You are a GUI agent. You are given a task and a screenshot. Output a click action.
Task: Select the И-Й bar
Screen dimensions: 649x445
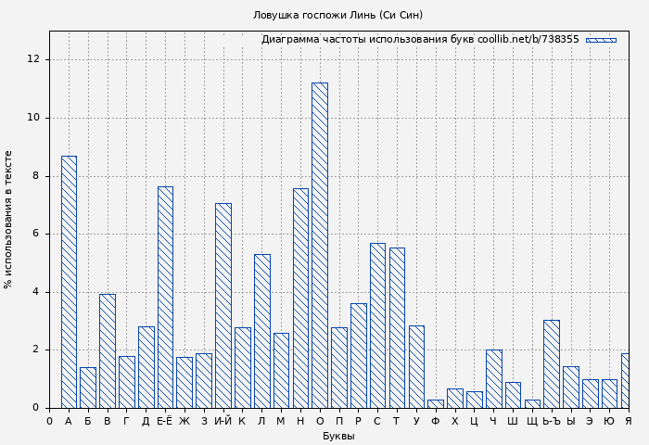pyautogui.click(x=223, y=306)
